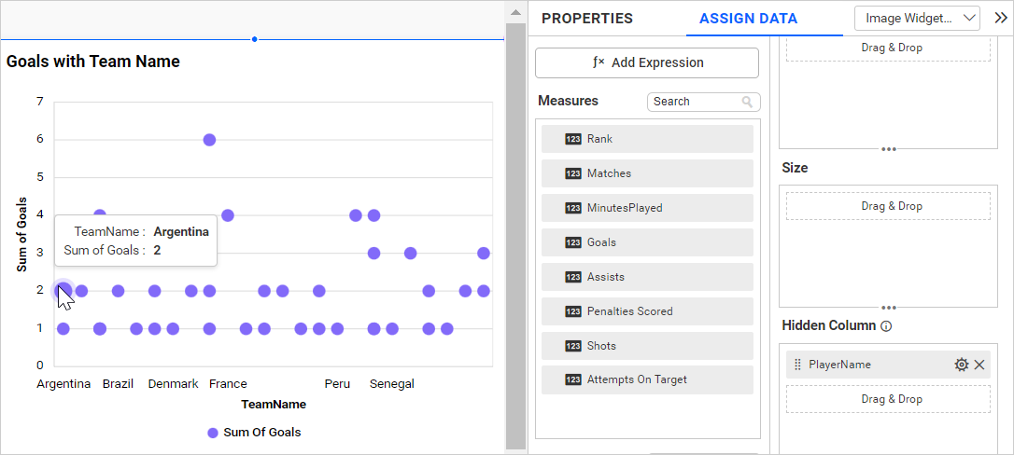
Task: Click the resize dots above Size section
Action: [889, 148]
